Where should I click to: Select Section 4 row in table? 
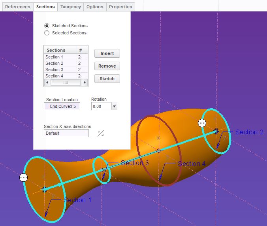click(x=66, y=76)
